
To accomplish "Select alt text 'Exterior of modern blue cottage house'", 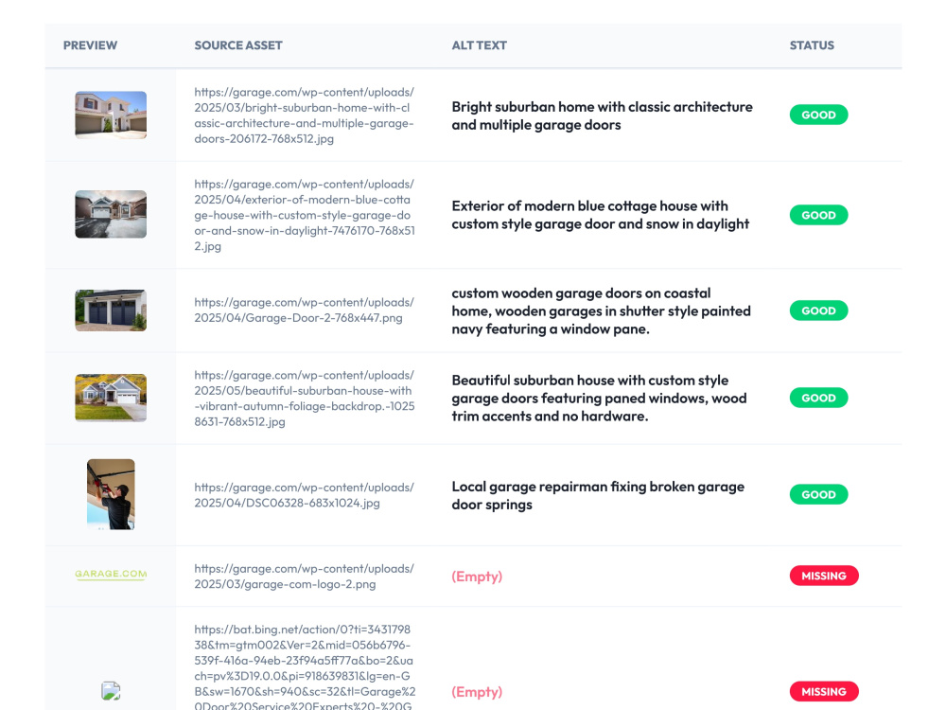I will click(x=601, y=215).
